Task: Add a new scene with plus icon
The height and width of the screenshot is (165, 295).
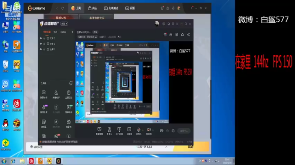Action: [72, 32]
